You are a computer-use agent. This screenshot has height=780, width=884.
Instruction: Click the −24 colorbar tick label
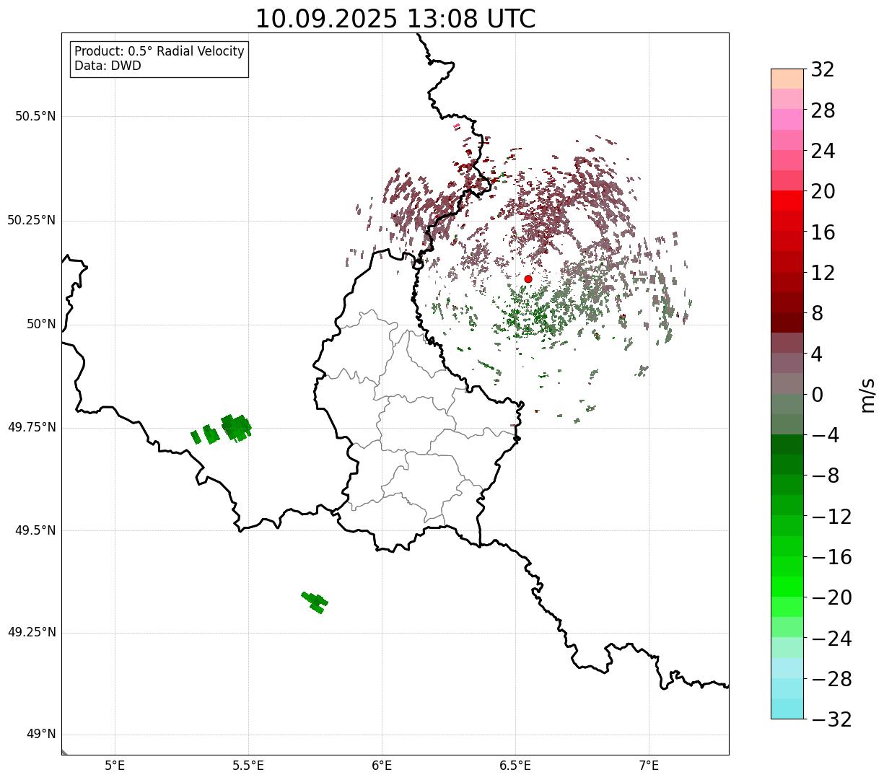(x=831, y=639)
